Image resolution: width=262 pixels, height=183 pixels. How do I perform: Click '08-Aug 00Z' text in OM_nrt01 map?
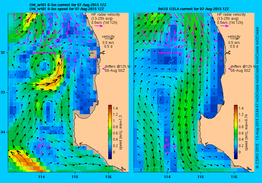(115, 70)
